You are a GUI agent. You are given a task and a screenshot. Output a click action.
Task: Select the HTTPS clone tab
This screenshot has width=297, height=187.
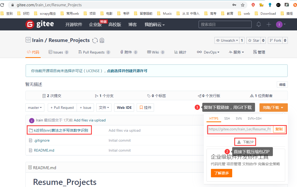(x=214, y=119)
